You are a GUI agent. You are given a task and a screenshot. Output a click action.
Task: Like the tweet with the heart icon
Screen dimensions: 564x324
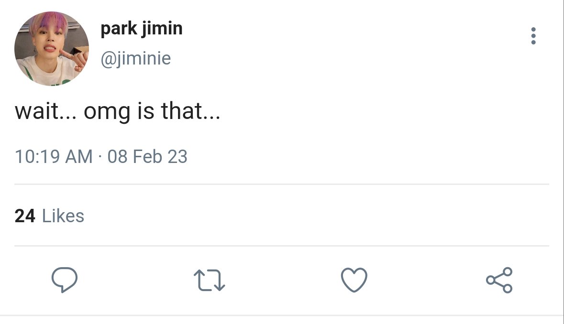(x=354, y=280)
